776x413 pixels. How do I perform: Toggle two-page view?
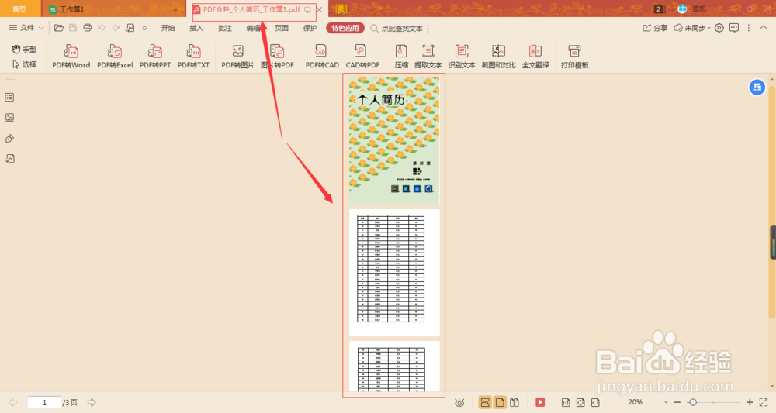(x=514, y=403)
